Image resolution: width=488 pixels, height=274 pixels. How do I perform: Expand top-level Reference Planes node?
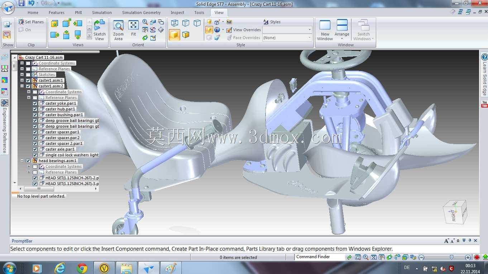(22, 69)
